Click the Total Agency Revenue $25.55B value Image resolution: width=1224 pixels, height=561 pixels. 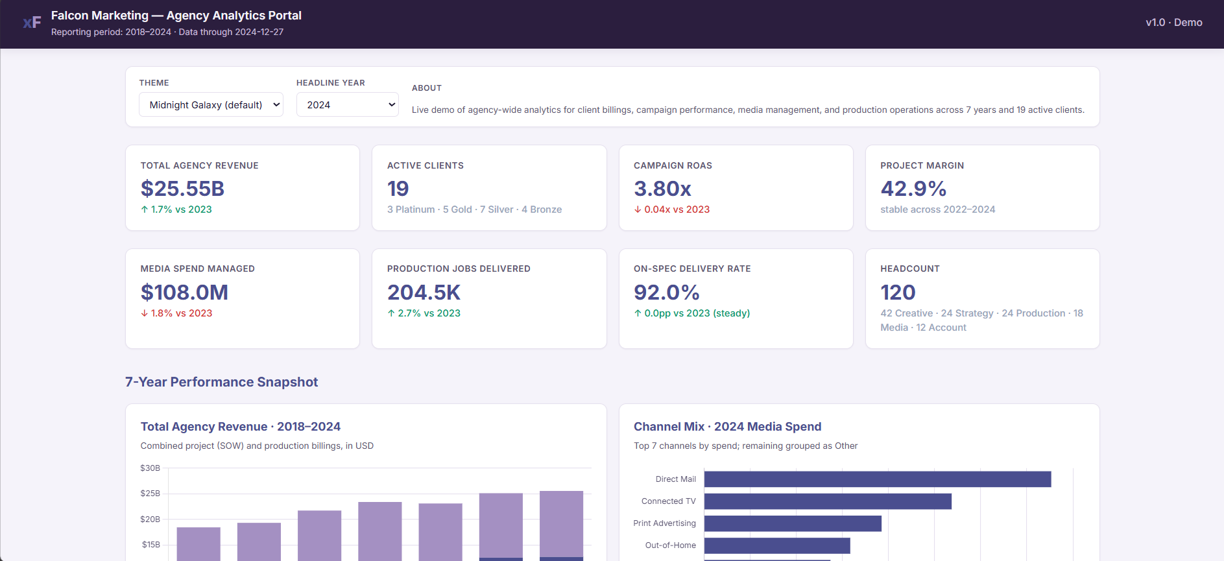pos(182,188)
